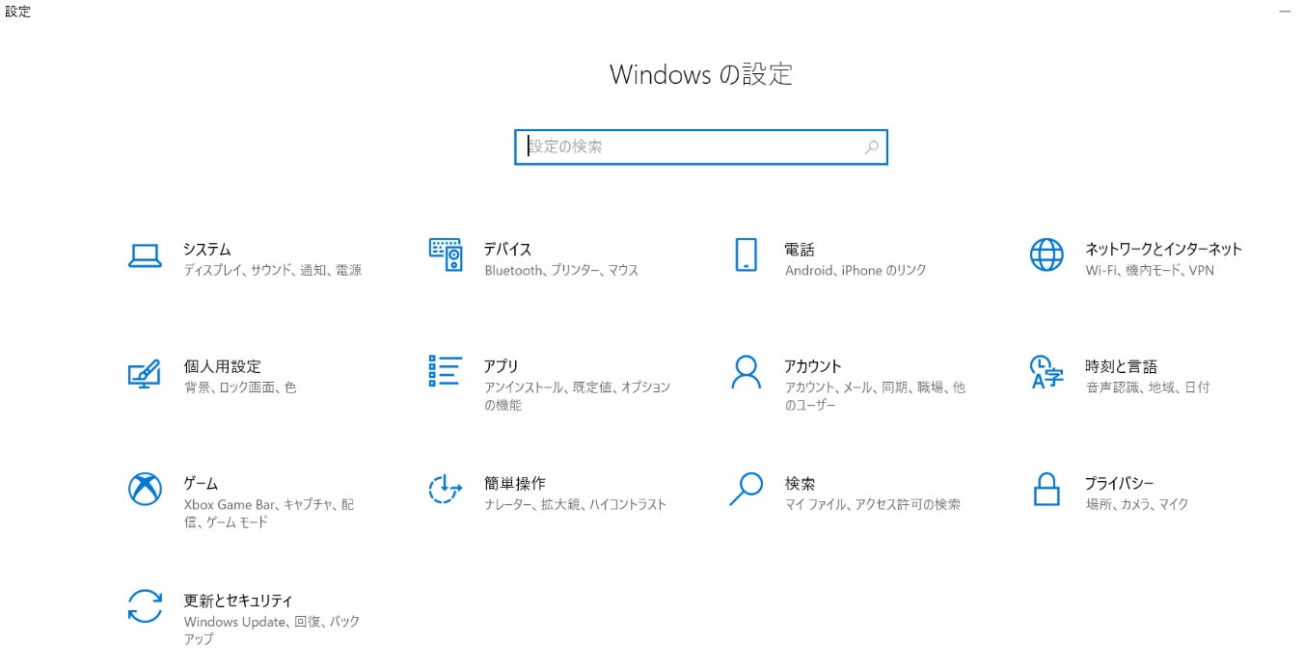Open the プライバシー padlock icon
This screenshot has height=668, width=1304.
(x=1046, y=489)
